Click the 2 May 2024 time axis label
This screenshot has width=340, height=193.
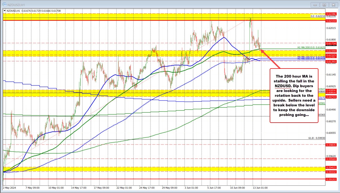tap(9, 188)
